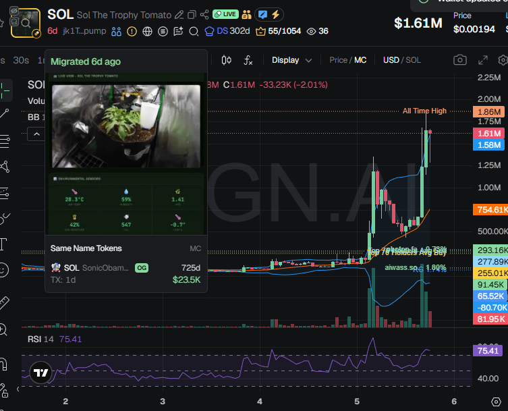This screenshot has width=508, height=411.
Task: Open the DS 302d dev info
Action: pyautogui.click(x=227, y=31)
